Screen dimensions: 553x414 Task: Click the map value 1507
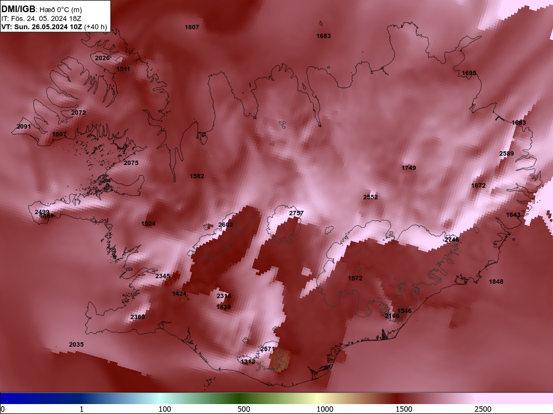[59, 135]
